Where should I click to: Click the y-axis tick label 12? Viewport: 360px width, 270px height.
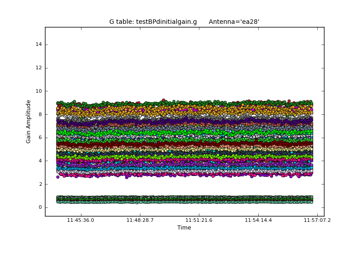pos(39,68)
